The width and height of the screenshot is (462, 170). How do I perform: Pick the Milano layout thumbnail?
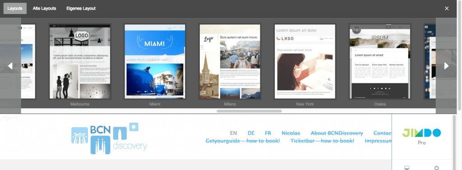[x=230, y=61]
